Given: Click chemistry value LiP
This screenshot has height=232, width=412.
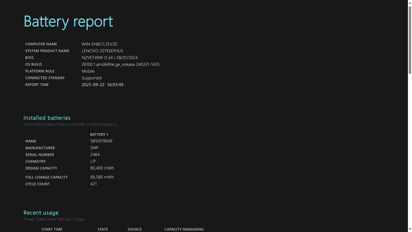Looking at the screenshot, I should [93, 161].
